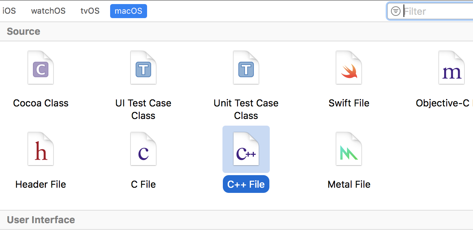The image size is (473, 235).
Task: Select the Metal File template icon
Action: coord(349,150)
